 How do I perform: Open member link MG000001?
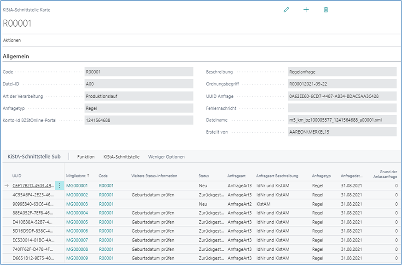tap(77, 186)
